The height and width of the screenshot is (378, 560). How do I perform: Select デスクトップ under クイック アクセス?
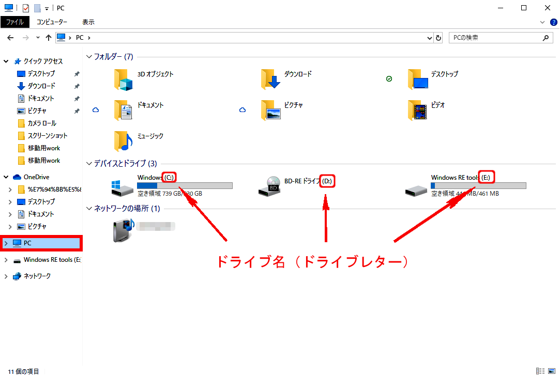pyautogui.click(x=41, y=73)
